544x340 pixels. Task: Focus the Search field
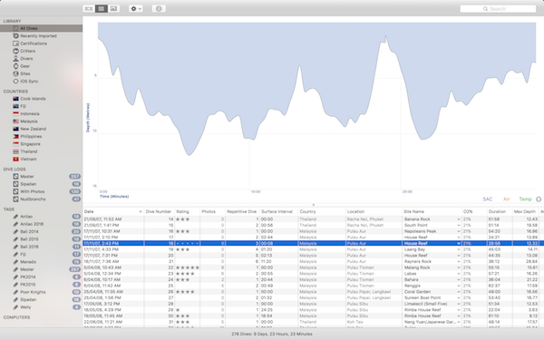click(498, 9)
